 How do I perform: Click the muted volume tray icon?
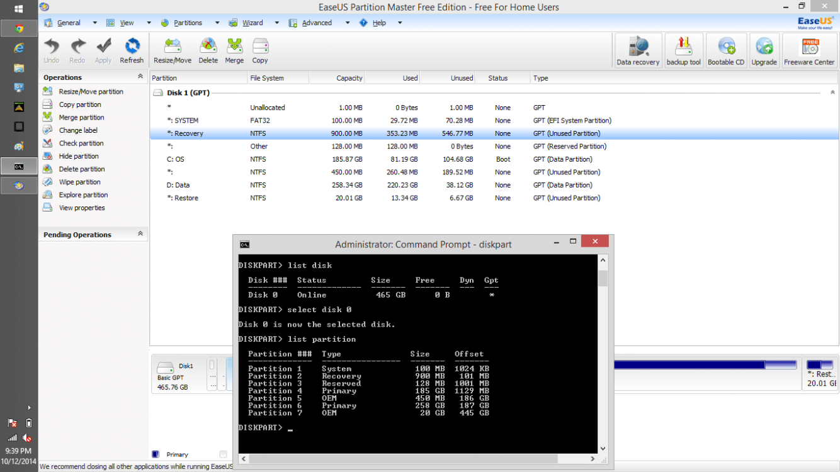pyautogui.click(x=27, y=437)
